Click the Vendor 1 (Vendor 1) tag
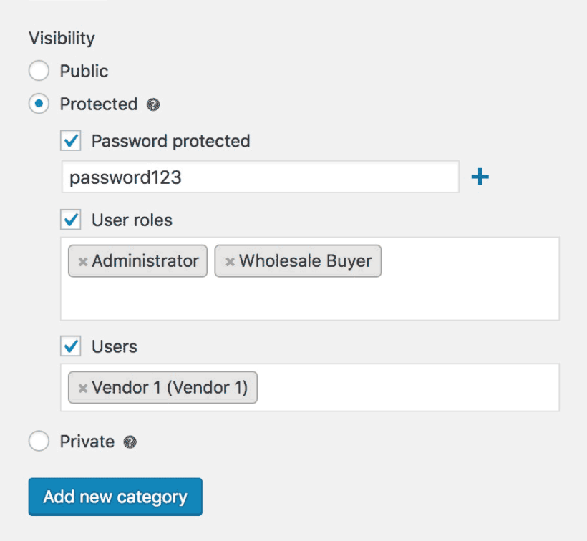The width and height of the screenshot is (587, 541). tap(162, 387)
